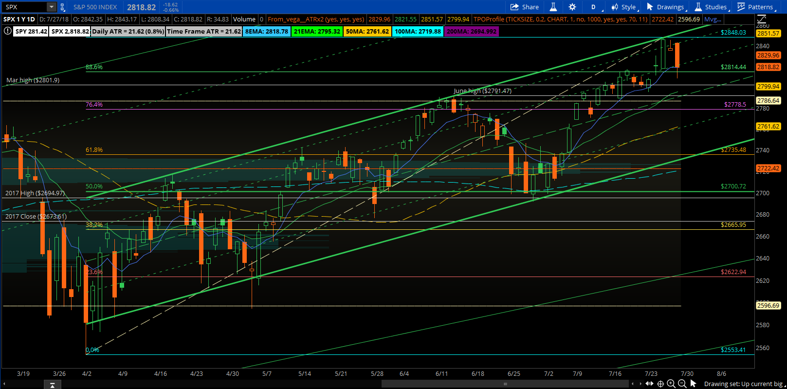Click the Mar high ($2801.9) annotation
The height and width of the screenshot is (389, 787).
[x=33, y=80]
